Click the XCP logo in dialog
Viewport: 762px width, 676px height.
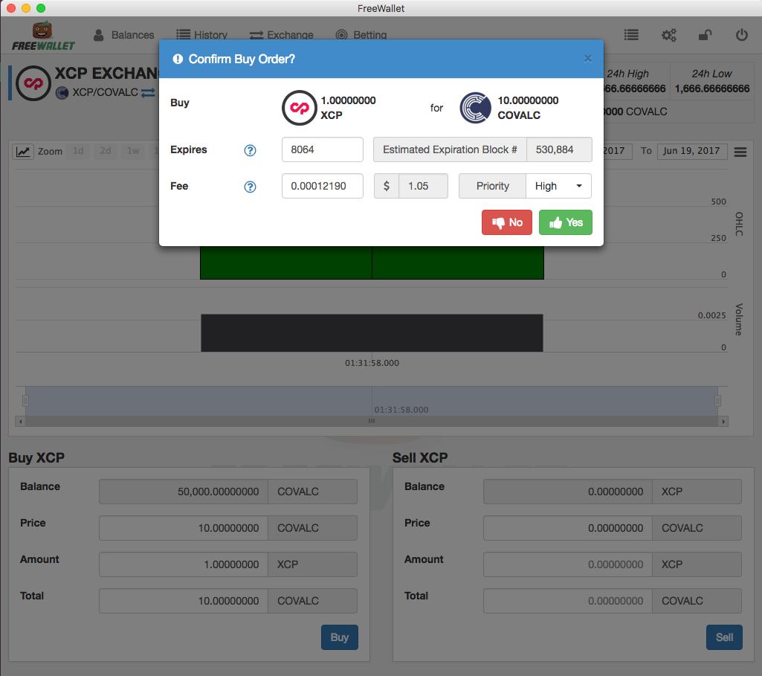coord(300,108)
